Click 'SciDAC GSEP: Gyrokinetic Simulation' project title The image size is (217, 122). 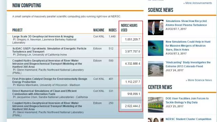(49, 50)
